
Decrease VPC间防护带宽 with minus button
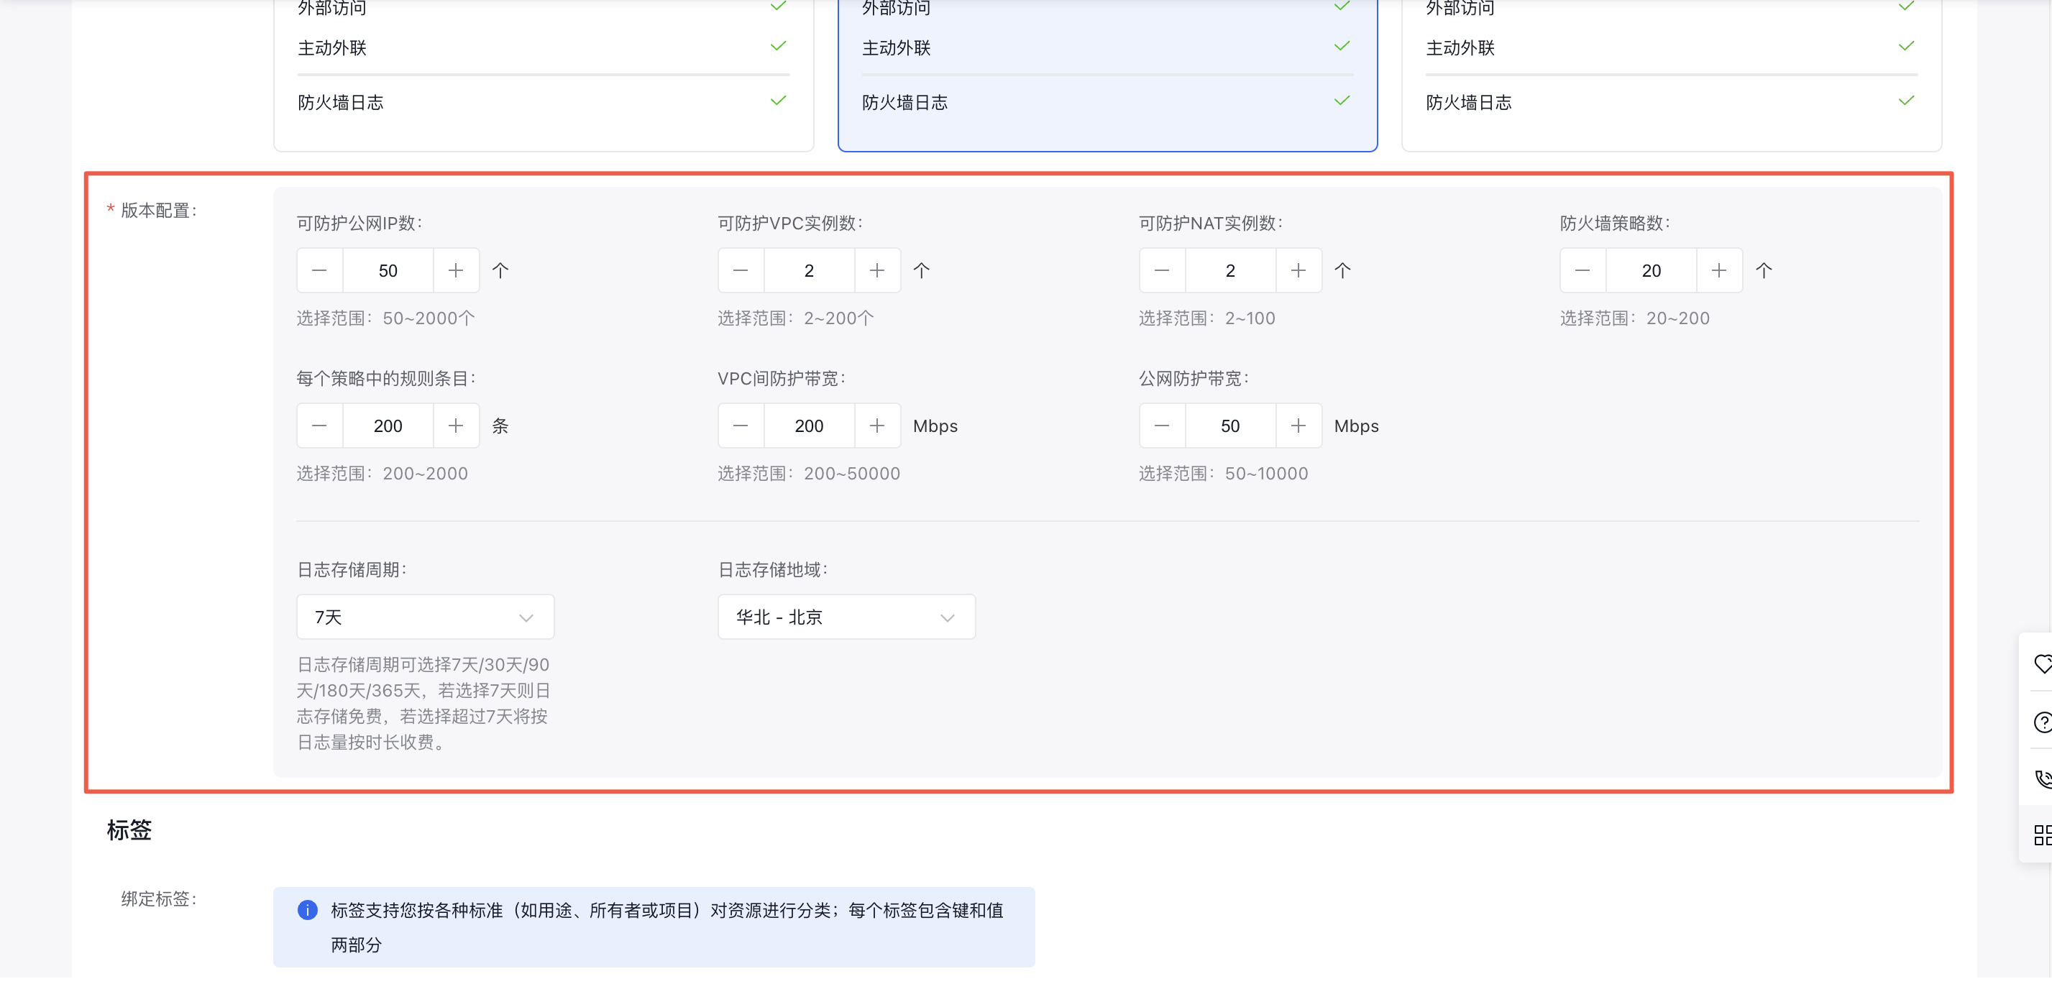[x=740, y=426]
